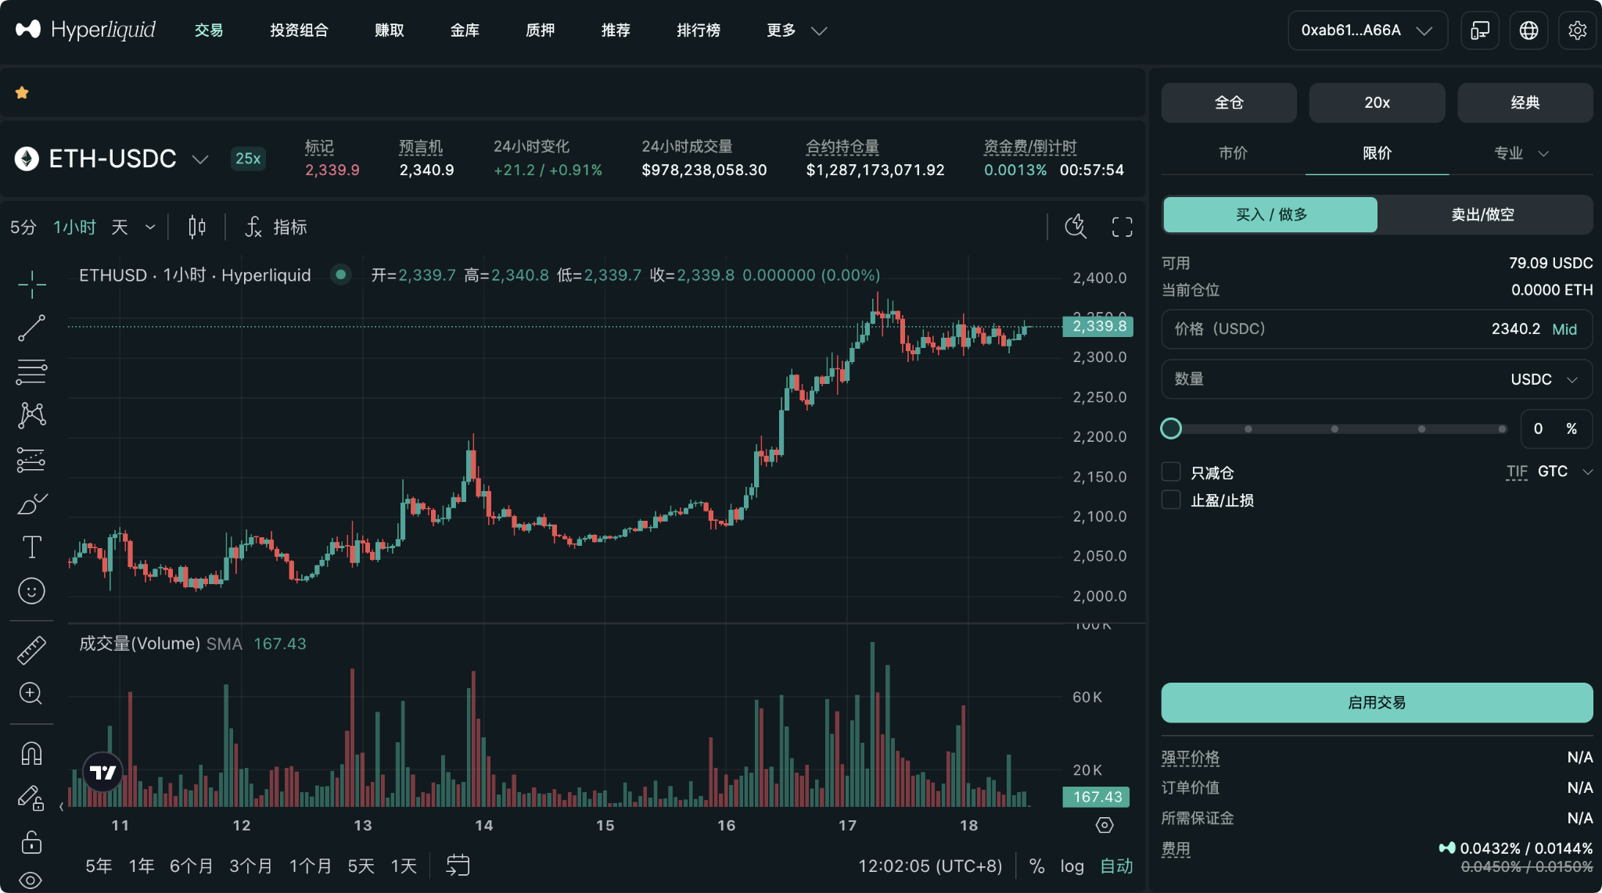Expand the ETH-USDC market selector dropdown
This screenshot has height=893, width=1602.
tap(199, 159)
